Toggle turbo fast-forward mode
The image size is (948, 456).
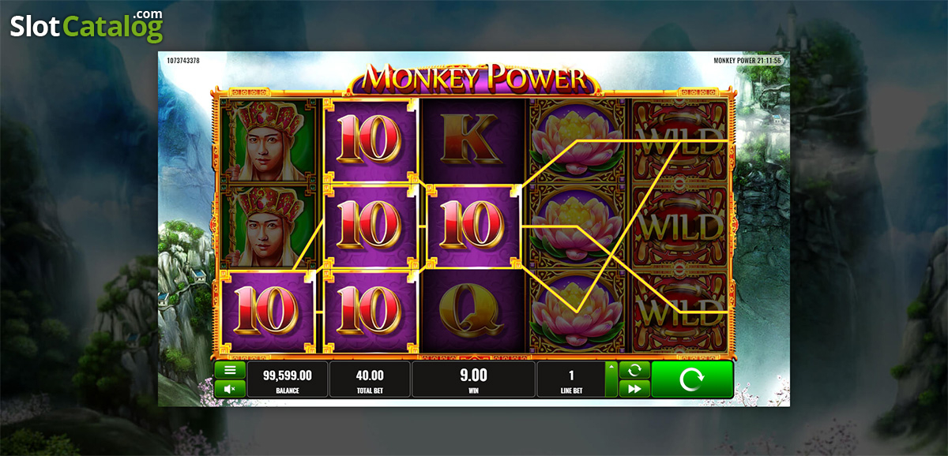634,388
